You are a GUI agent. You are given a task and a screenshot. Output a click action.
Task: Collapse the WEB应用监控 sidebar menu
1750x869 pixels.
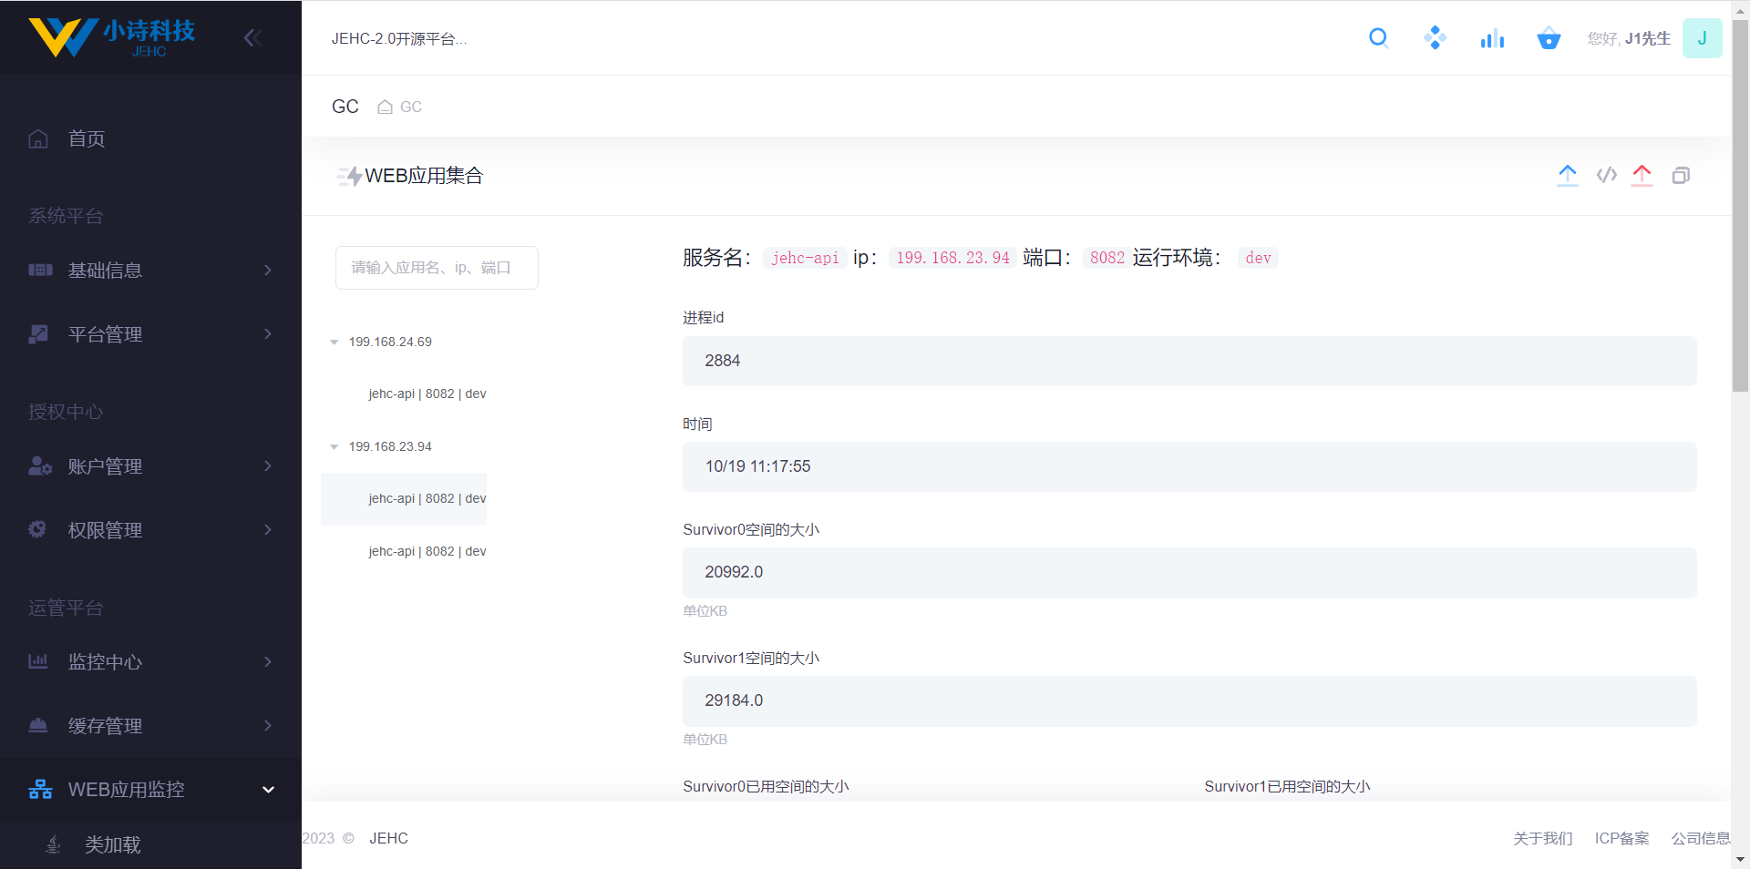tap(150, 790)
